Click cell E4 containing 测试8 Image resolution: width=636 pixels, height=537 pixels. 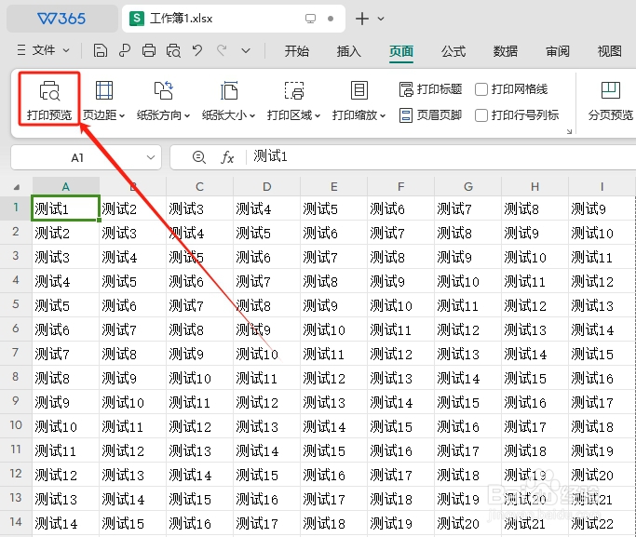(333, 281)
